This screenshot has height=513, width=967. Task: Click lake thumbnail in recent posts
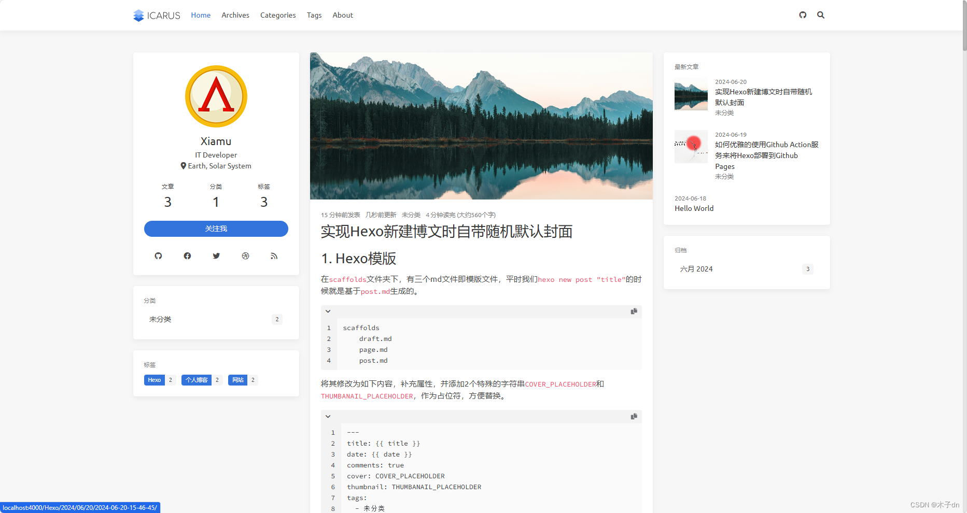pyautogui.click(x=691, y=94)
